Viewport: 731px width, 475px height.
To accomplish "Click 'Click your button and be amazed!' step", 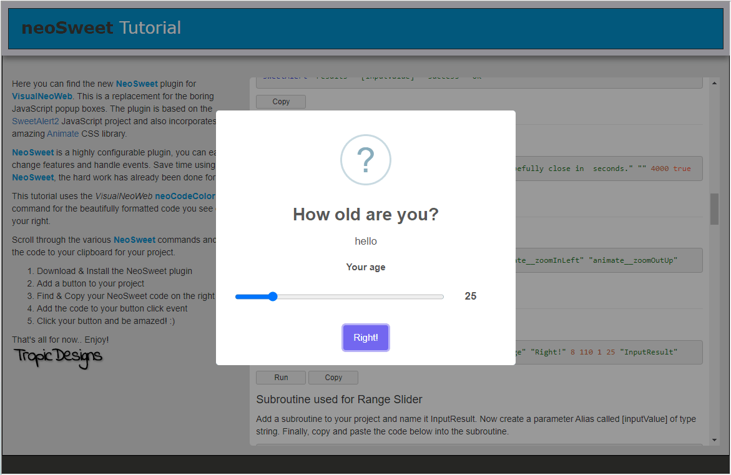I will 106,321.
